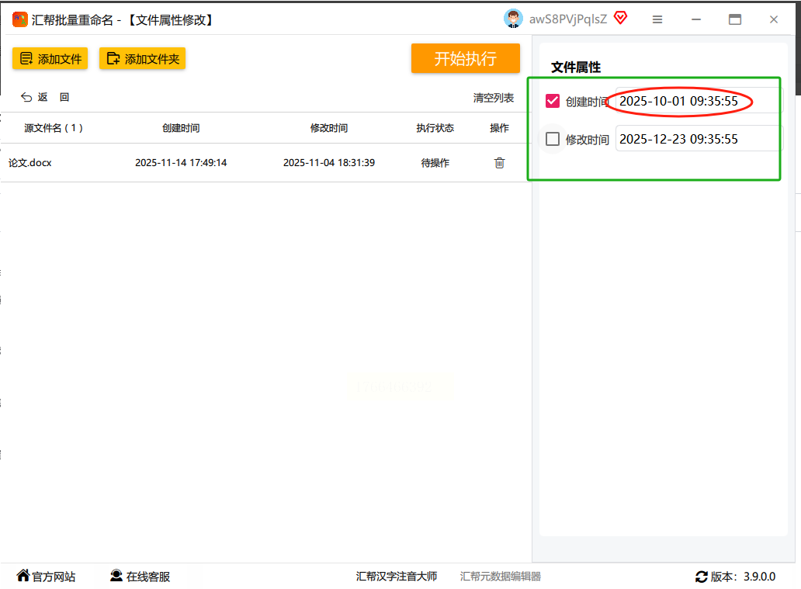
Task: Open the hamburger menu in title bar
Action: [657, 19]
